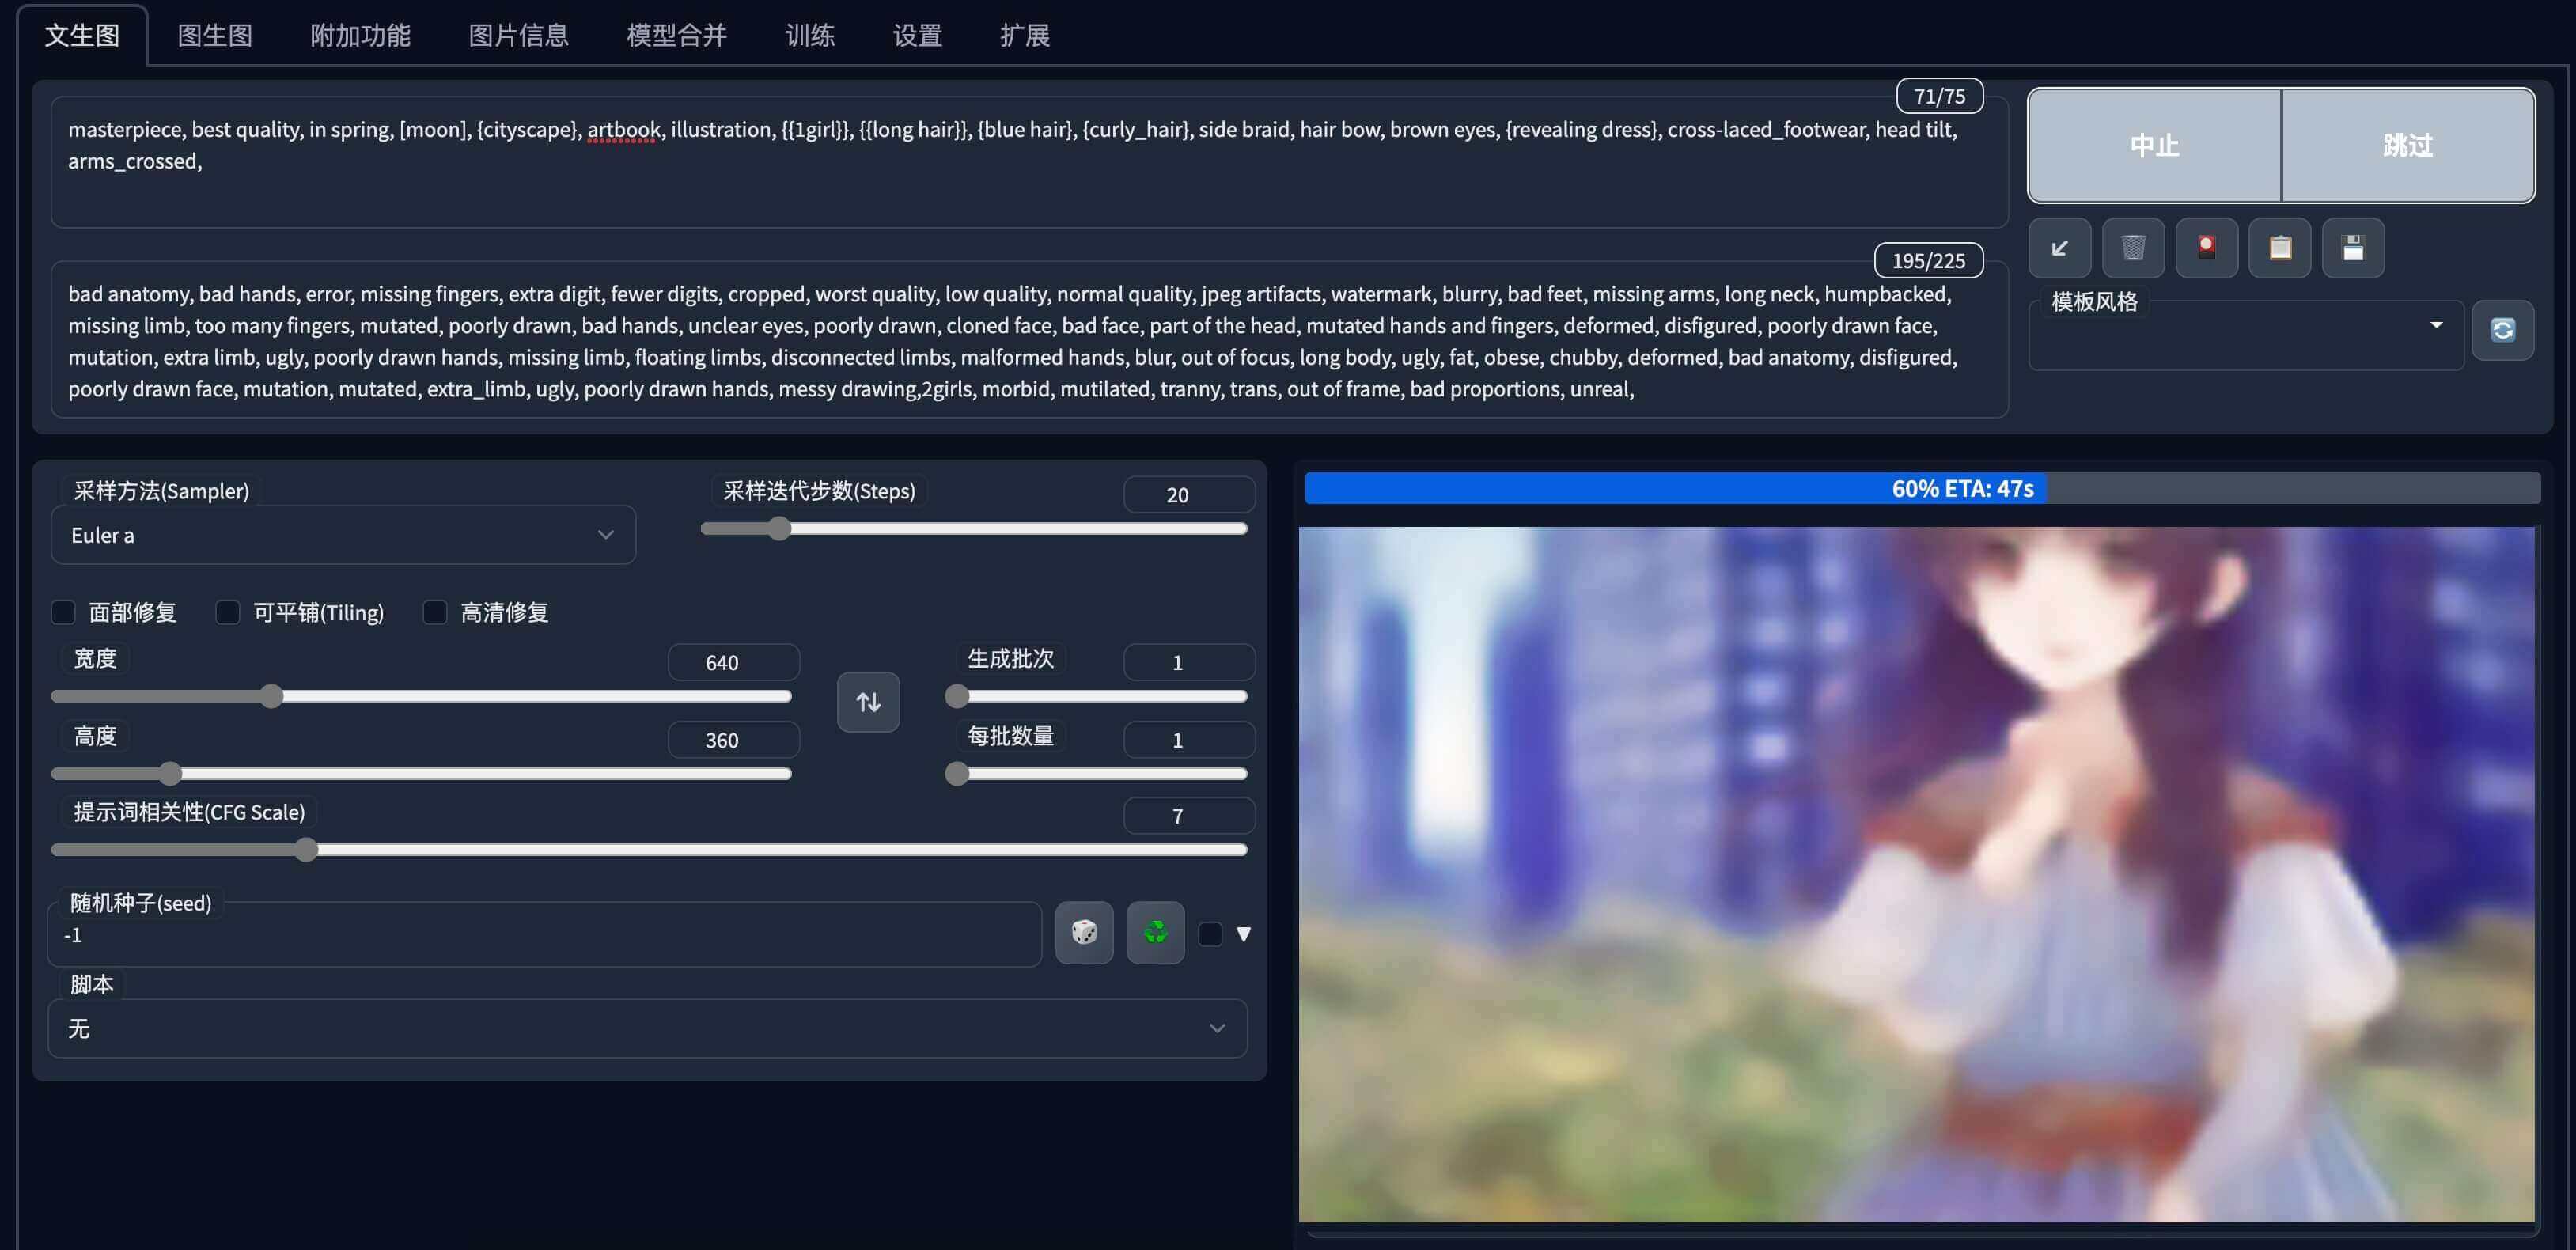Image resolution: width=2576 pixels, height=1250 pixels.
Task: Swap width and height values
Action: 867,702
